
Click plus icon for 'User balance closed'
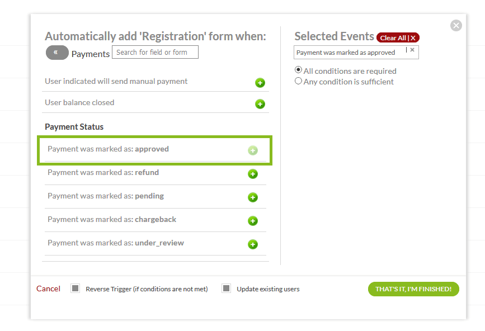click(x=260, y=104)
